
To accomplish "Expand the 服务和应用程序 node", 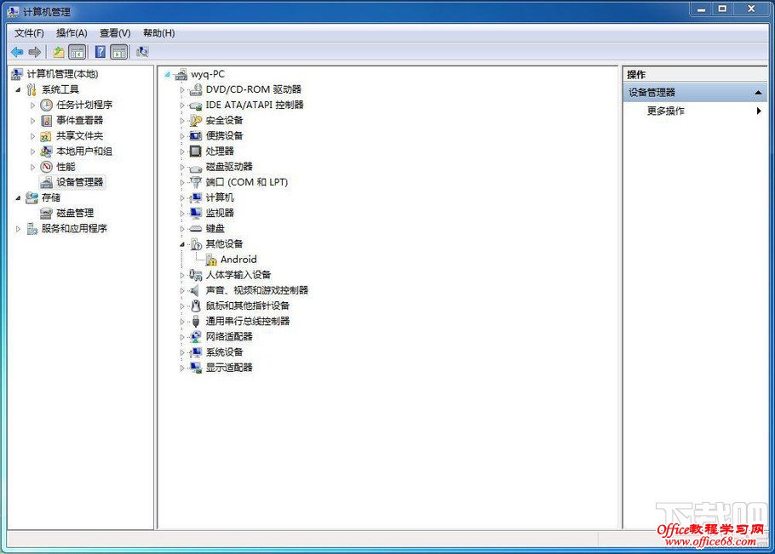I will (x=17, y=228).
